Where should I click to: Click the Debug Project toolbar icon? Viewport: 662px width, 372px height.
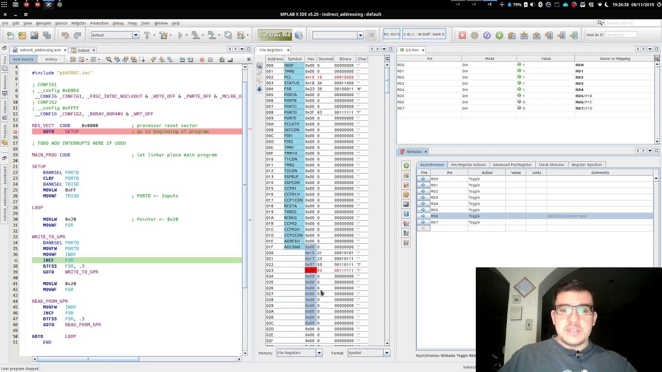coord(240,35)
